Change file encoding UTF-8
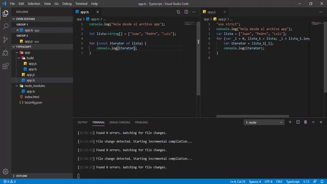327x184 pixels. [268, 182]
